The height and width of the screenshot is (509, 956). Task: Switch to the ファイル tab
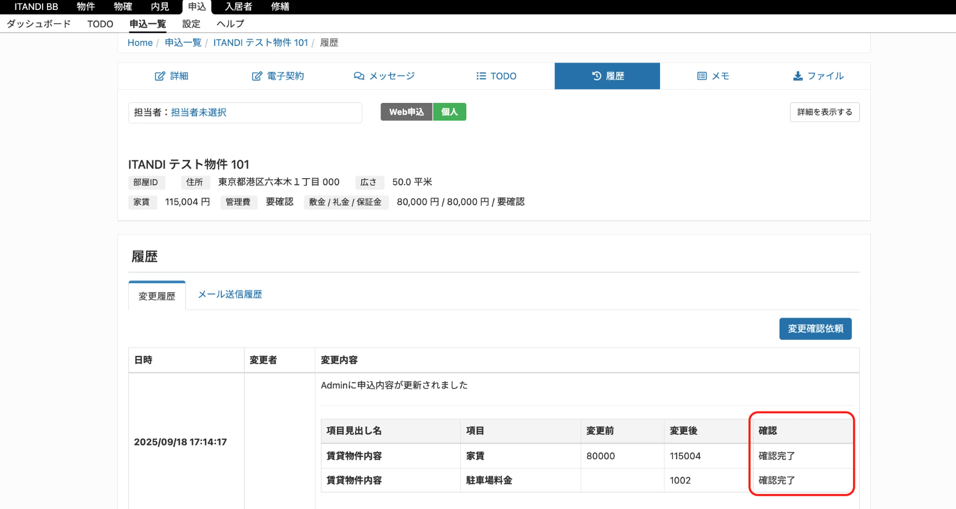pyautogui.click(x=818, y=76)
